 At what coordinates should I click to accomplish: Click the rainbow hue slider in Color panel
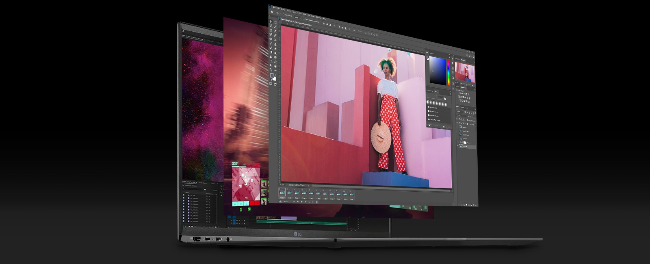pyautogui.click(x=448, y=72)
